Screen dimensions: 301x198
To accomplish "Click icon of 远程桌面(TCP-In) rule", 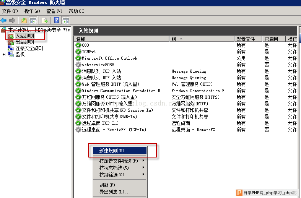I will pos(78,123).
